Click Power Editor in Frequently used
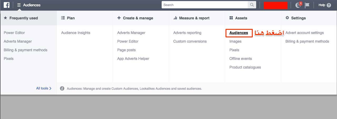The height and width of the screenshot is (119, 337). coord(14,33)
